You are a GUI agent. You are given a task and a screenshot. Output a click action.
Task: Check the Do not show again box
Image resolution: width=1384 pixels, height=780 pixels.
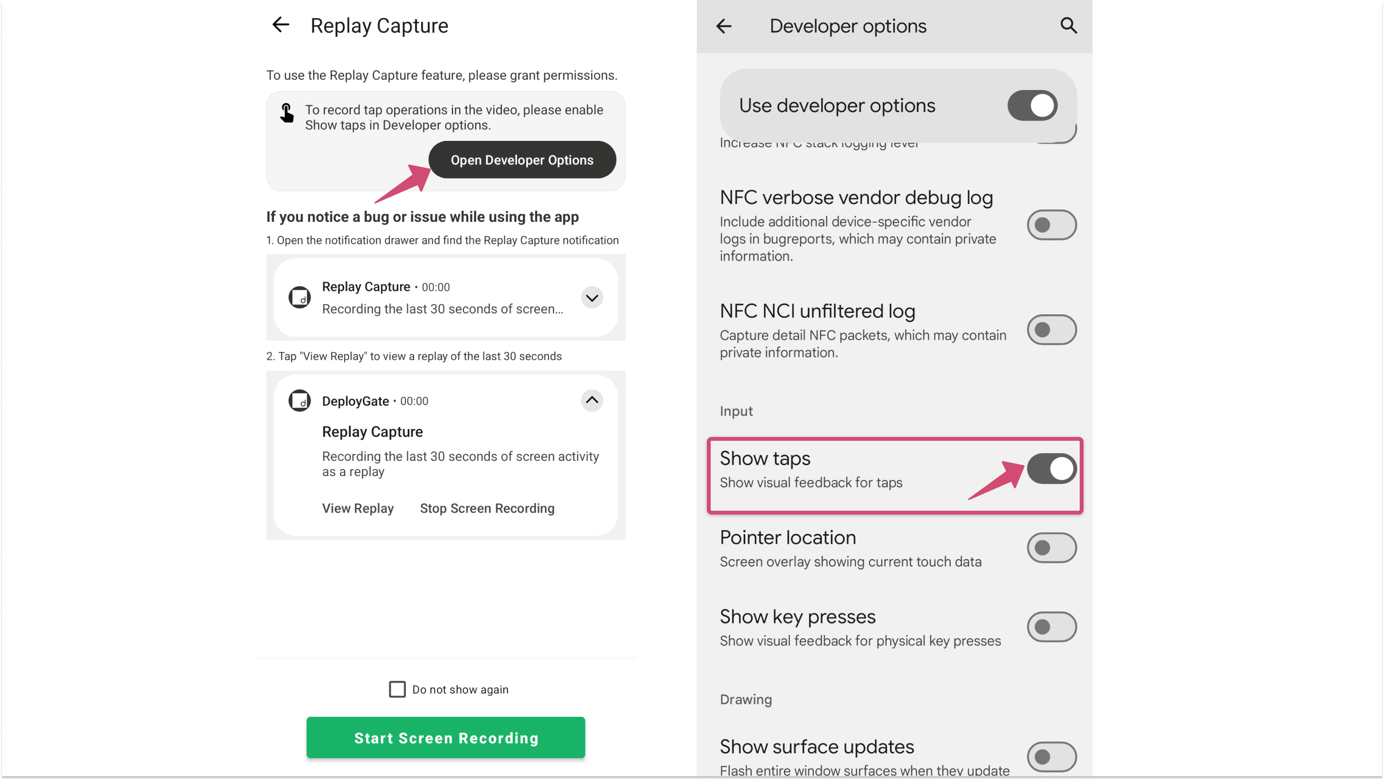point(397,689)
